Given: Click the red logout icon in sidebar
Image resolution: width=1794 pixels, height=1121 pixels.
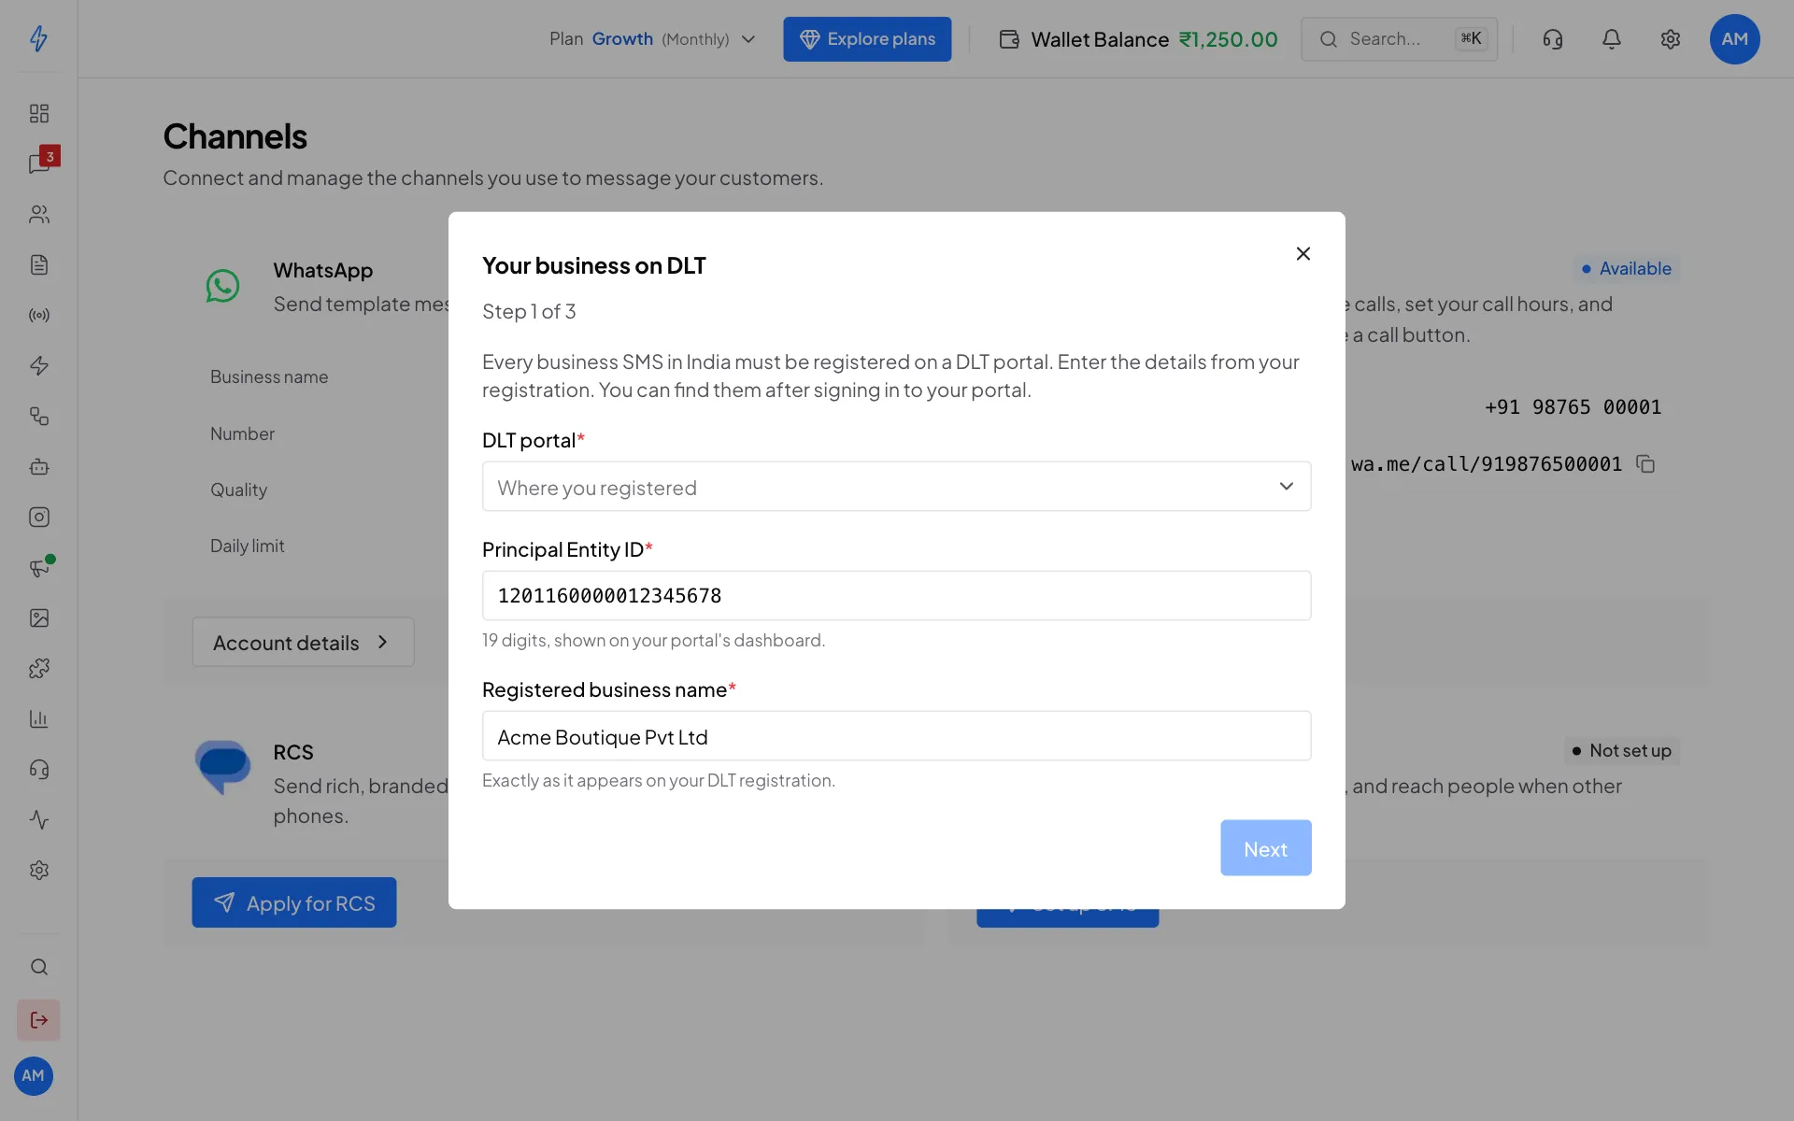Looking at the screenshot, I should coord(38,1020).
